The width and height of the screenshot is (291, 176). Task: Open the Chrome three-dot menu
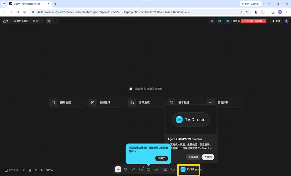pyautogui.click(x=287, y=12)
